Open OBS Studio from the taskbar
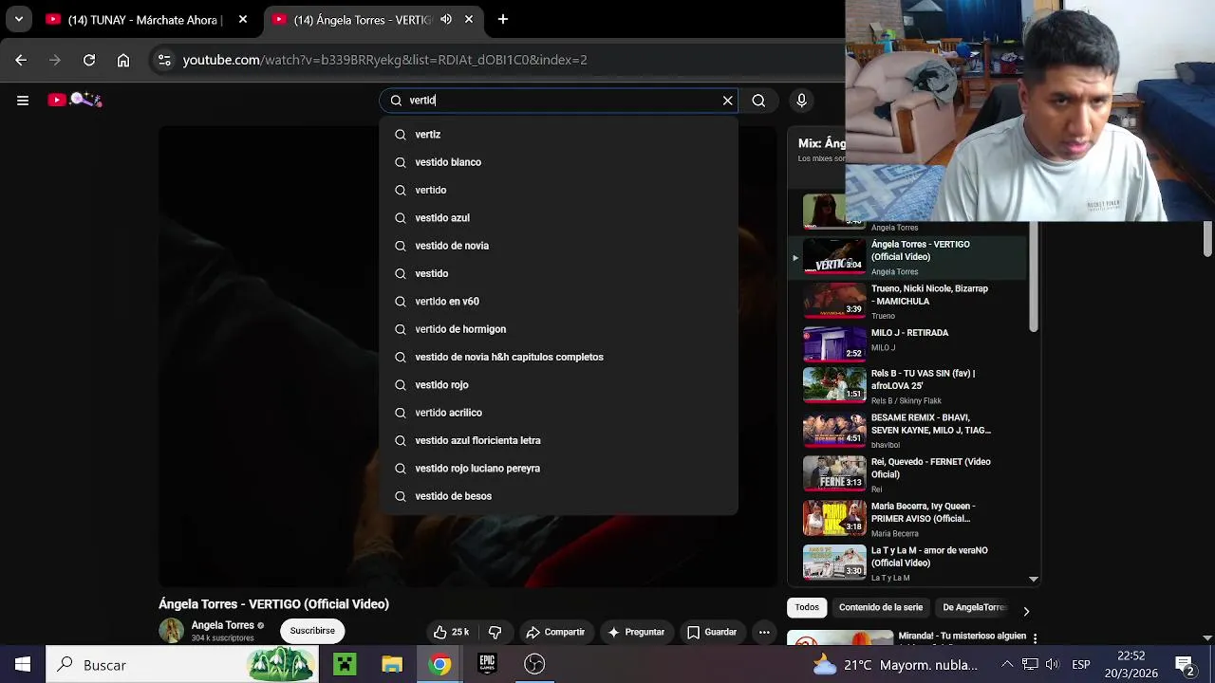 (x=534, y=665)
